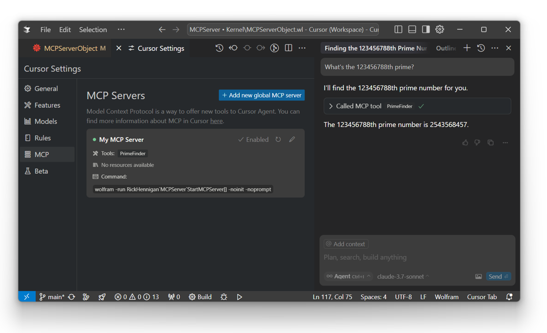Refresh the My MCP Server connection
Image resolution: width=547 pixels, height=333 pixels.
click(x=278, y=139)
